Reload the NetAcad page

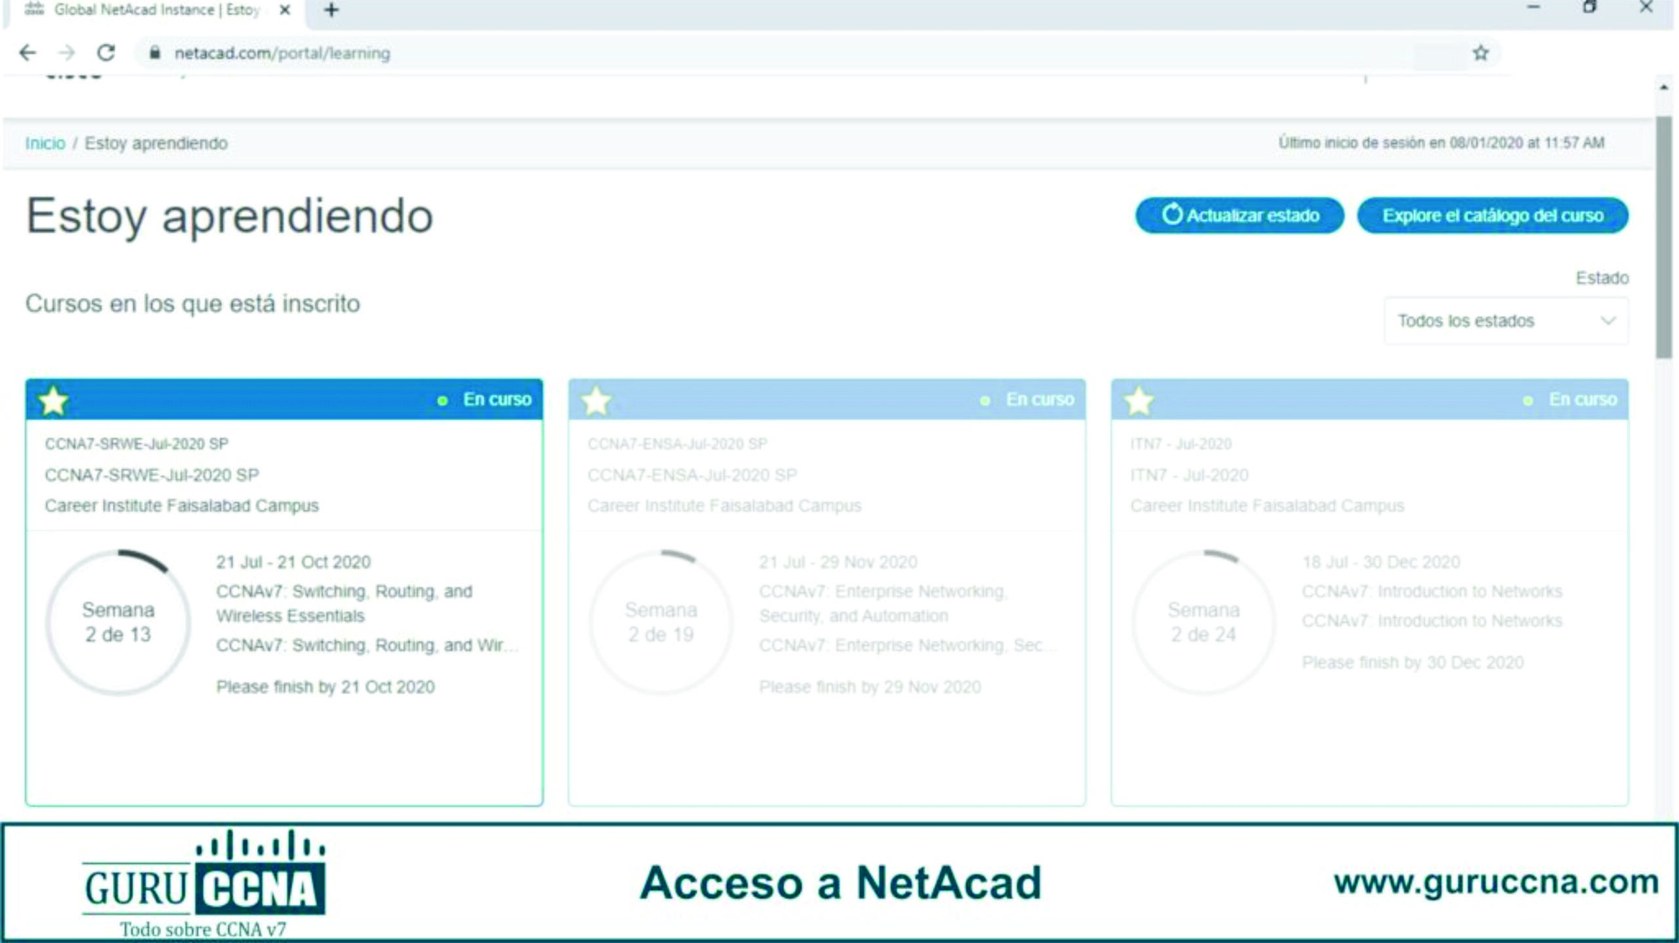point(106,52)
